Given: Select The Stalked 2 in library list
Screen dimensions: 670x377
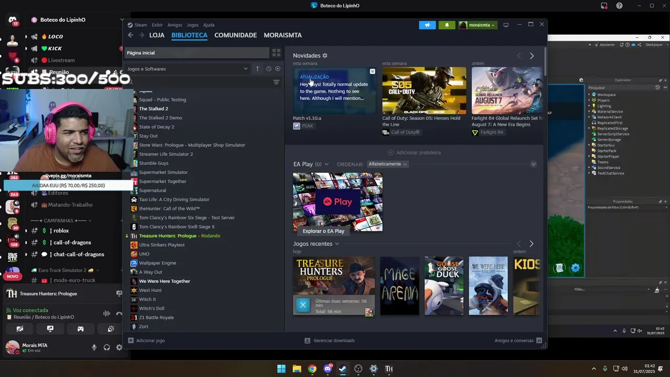Looking at the screenshot, I should point(153,109).
